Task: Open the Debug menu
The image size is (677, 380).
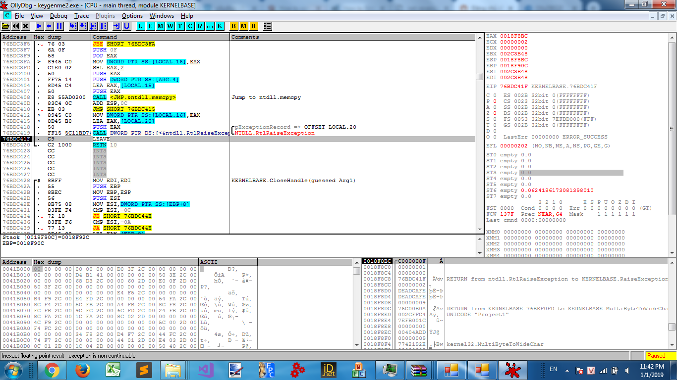Action: 58,16
